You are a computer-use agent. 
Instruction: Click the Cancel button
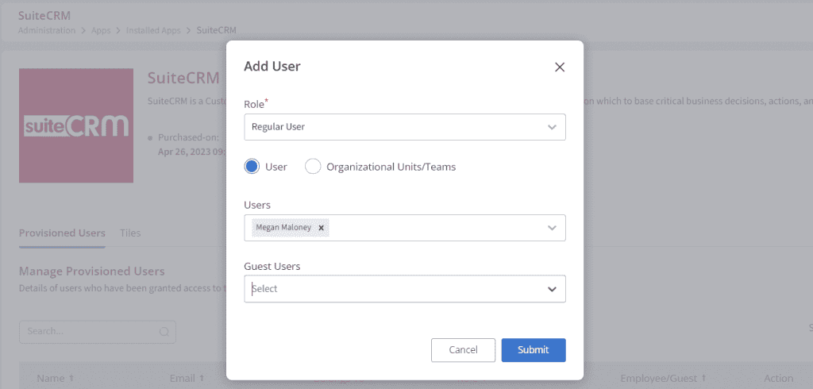tap(463, 350)
